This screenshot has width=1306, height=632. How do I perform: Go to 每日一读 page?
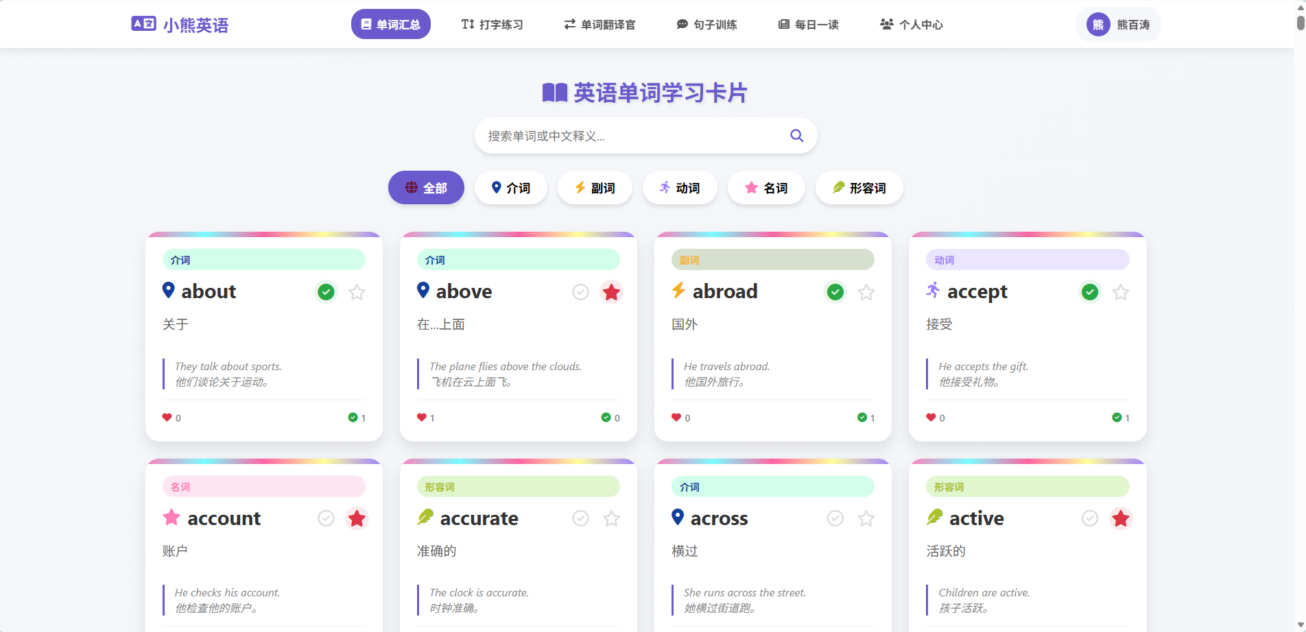pyautogui.click(x=808, y=25)
